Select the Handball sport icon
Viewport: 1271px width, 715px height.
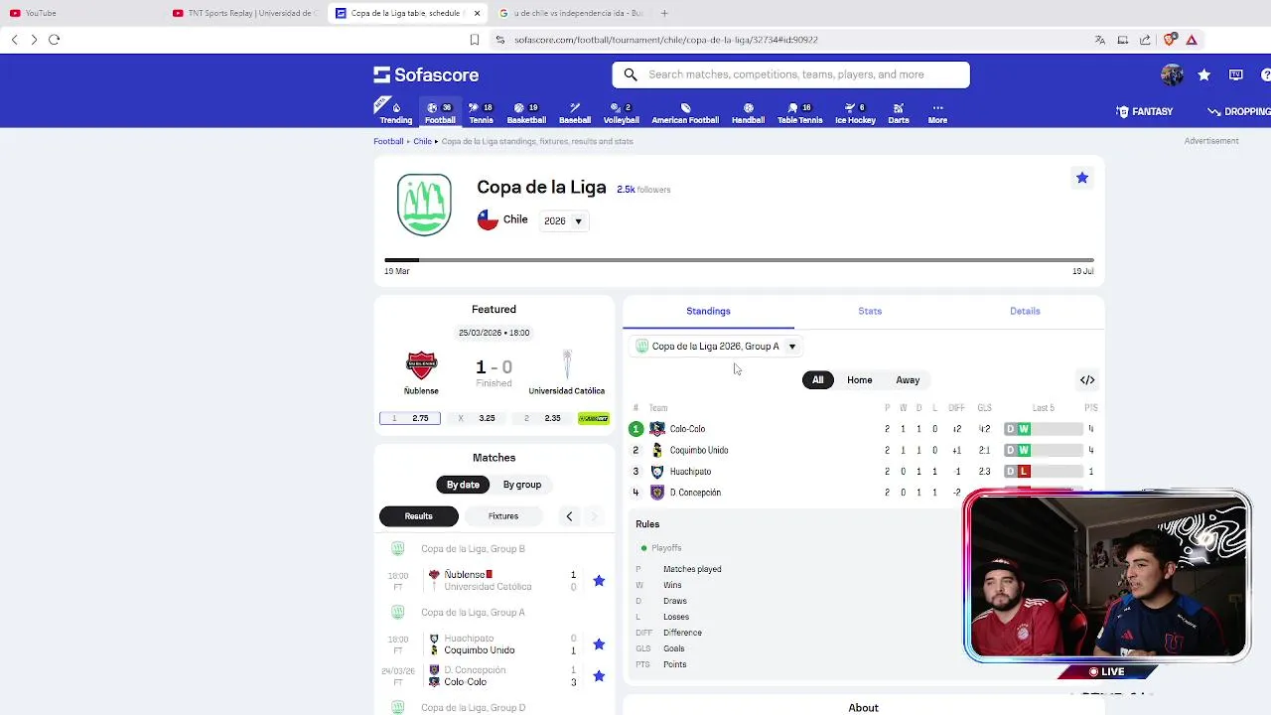click(x=748, y=113)
